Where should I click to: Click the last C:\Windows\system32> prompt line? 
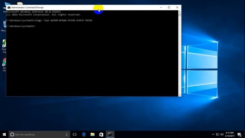[20, 26]
